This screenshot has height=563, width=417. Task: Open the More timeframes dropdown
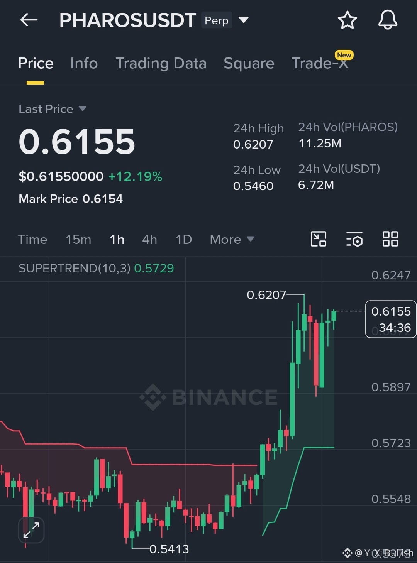click(x=232, y=239)
